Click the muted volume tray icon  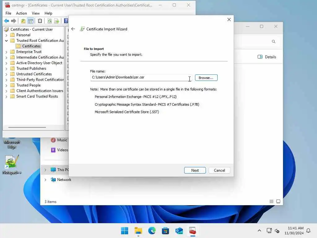tap(277, 231)
